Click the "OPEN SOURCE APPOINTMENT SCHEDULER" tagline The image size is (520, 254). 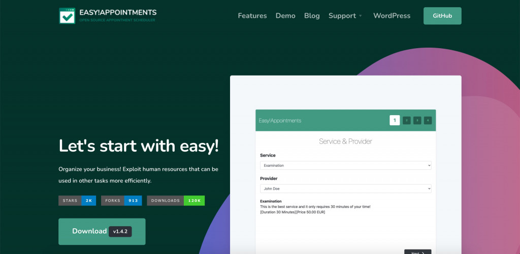click(117, 20)
